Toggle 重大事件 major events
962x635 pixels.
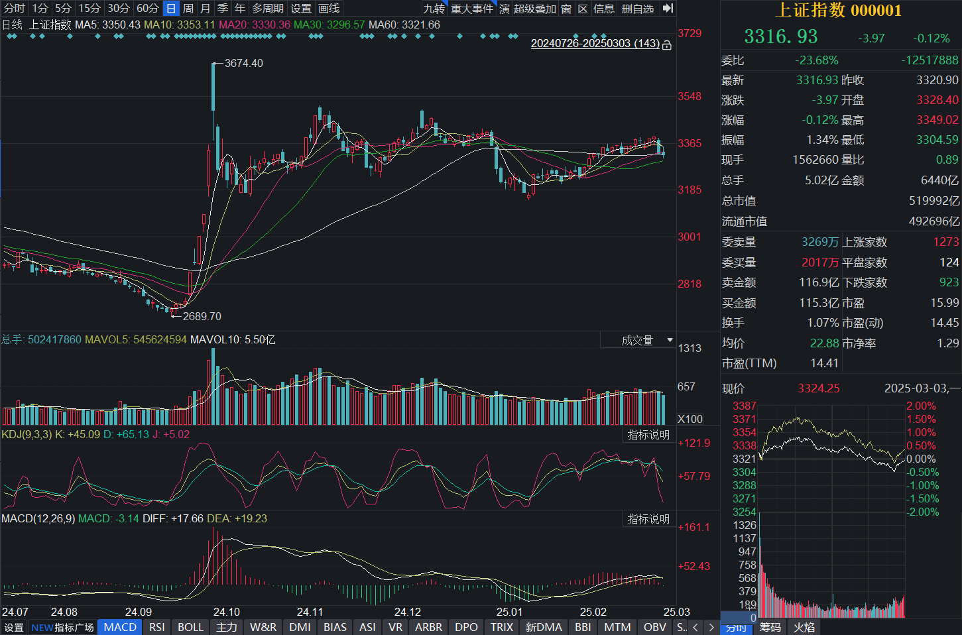click(x=472, y=9)
